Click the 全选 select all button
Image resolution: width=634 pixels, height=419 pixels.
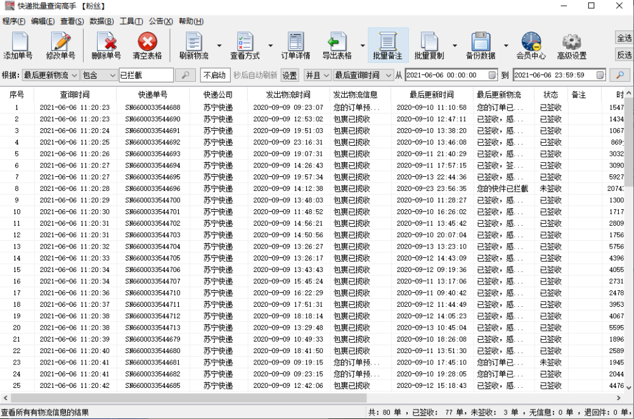click(624, 38)
